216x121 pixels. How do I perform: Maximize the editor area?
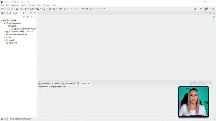[x=210, y=13]
